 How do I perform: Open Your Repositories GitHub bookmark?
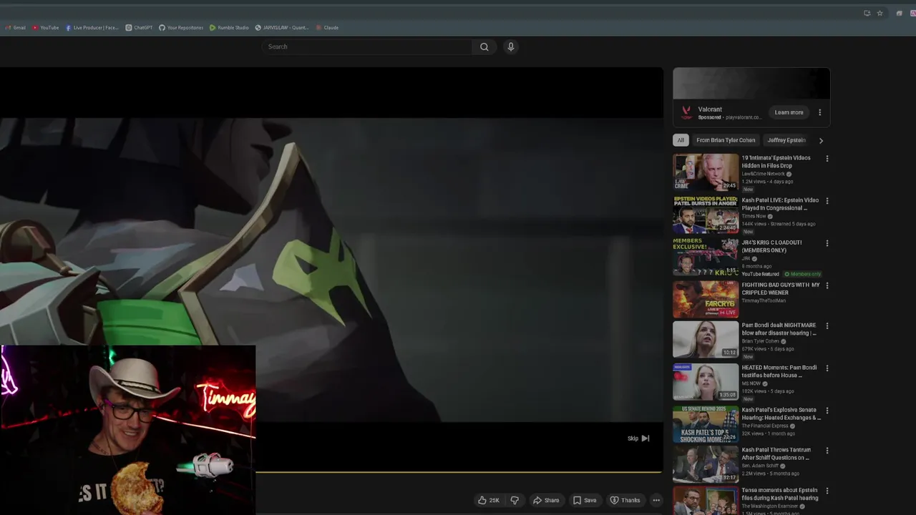181,27
